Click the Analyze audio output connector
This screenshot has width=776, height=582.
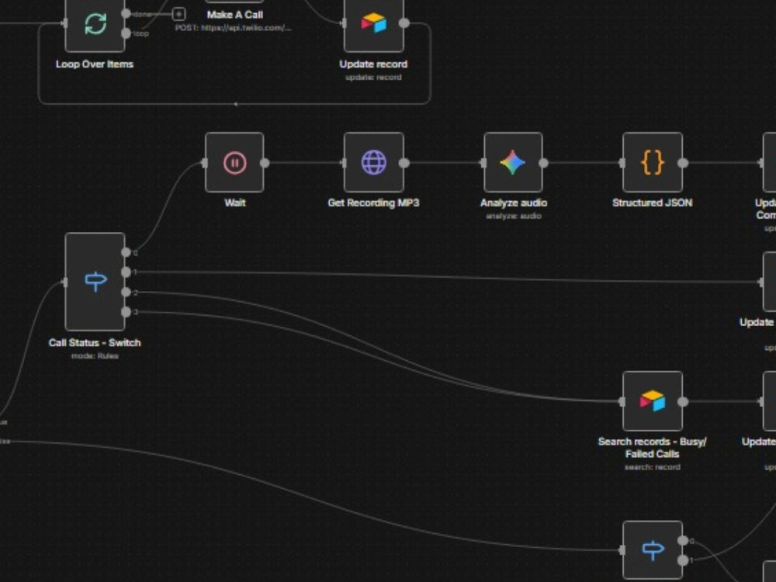[543, 163]
